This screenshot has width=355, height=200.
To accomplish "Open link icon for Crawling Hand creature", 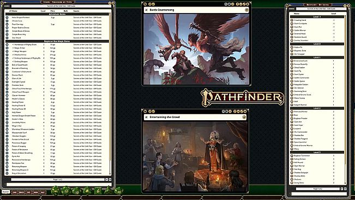I will [292, 20].
